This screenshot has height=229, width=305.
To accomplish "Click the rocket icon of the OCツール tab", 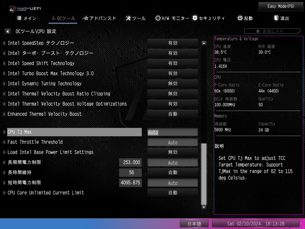I will [54, 18].
